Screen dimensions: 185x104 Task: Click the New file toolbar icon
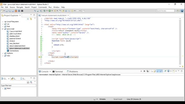click(2, 11)
